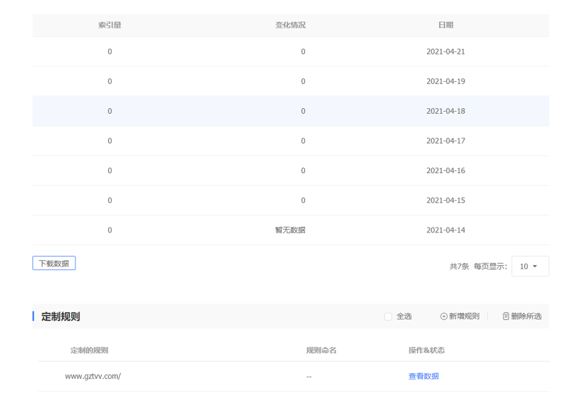Click the 暂无数据 cell in the 2021-04-14 row

tap(290, 230)
